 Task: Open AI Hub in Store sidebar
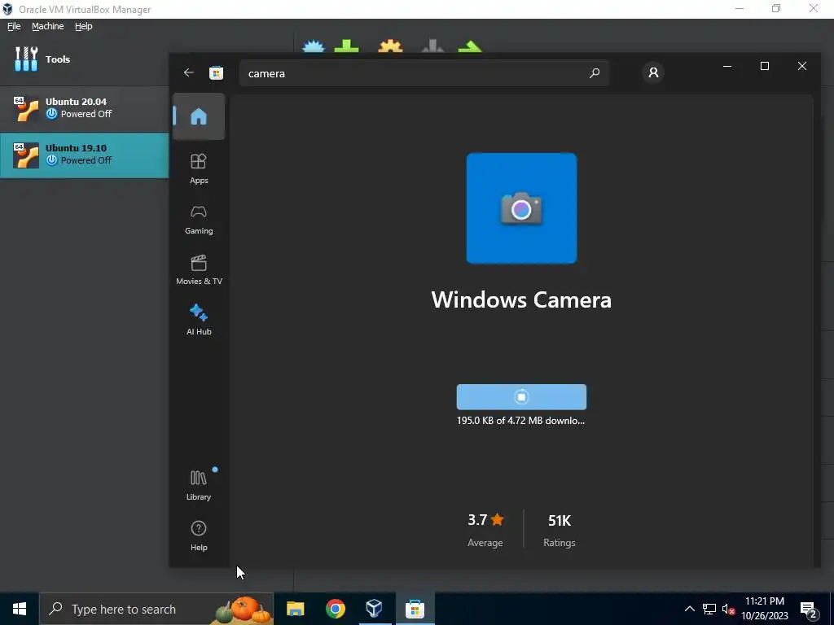pos(199,320)
